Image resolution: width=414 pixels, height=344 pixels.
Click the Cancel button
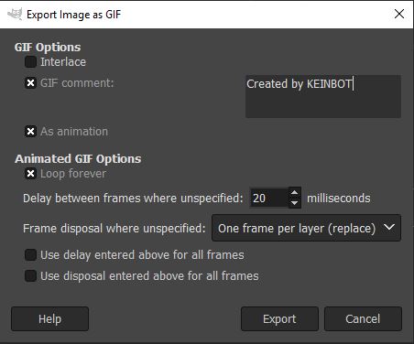click(x=363, y=319)
